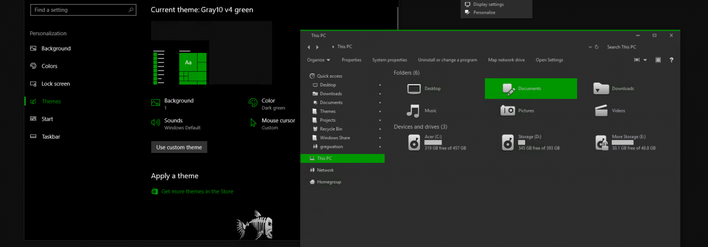This screenshot has width=708, height=247.
Task: Open Explorer help question mark
Action: coord(672,60)
